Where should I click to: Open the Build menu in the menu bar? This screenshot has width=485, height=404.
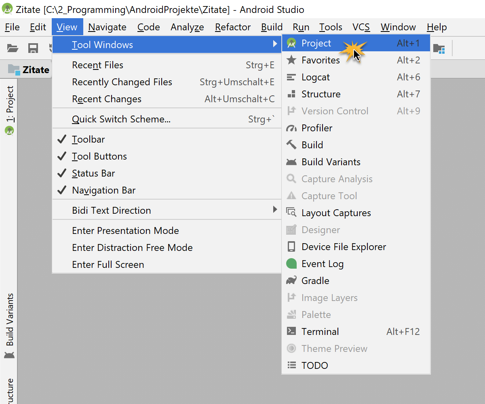272,27
